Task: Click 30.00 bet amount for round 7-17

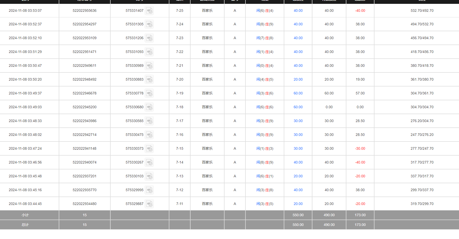Action: tap(298, 121)
